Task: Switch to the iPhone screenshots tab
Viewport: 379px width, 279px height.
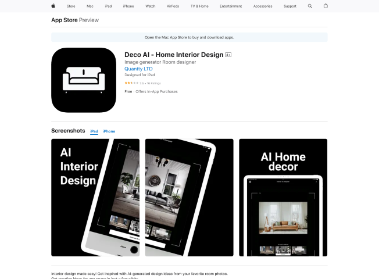Action: (109, 131)
